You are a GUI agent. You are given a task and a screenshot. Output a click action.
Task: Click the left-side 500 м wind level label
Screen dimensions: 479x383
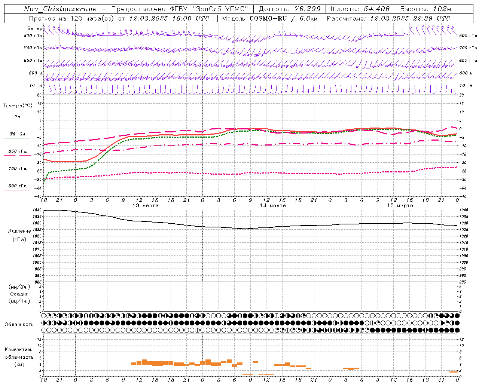[36, 73]
